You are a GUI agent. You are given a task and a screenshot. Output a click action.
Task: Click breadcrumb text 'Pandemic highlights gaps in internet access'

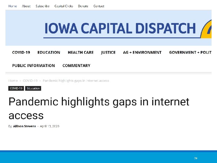tap(76, 81)
